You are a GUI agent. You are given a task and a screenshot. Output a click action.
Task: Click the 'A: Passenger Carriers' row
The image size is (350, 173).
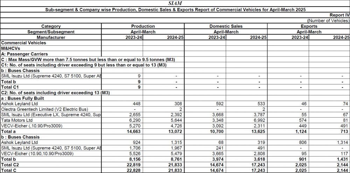[24, 54]
